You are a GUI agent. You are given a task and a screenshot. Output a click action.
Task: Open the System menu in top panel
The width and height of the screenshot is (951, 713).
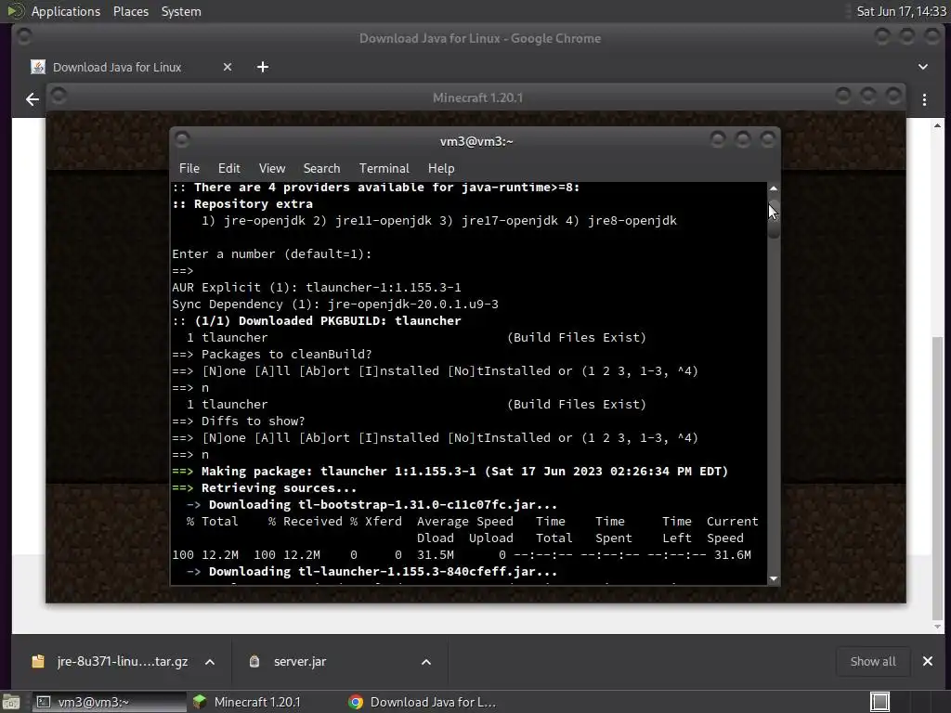tap(181, 11)
